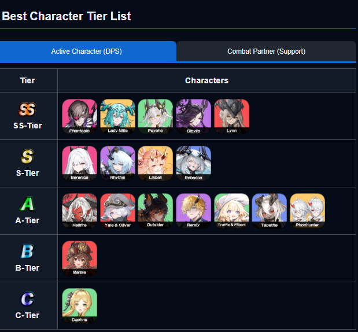
Task: Click the Tabethe character portrait
Action: [x=269, y=211]
